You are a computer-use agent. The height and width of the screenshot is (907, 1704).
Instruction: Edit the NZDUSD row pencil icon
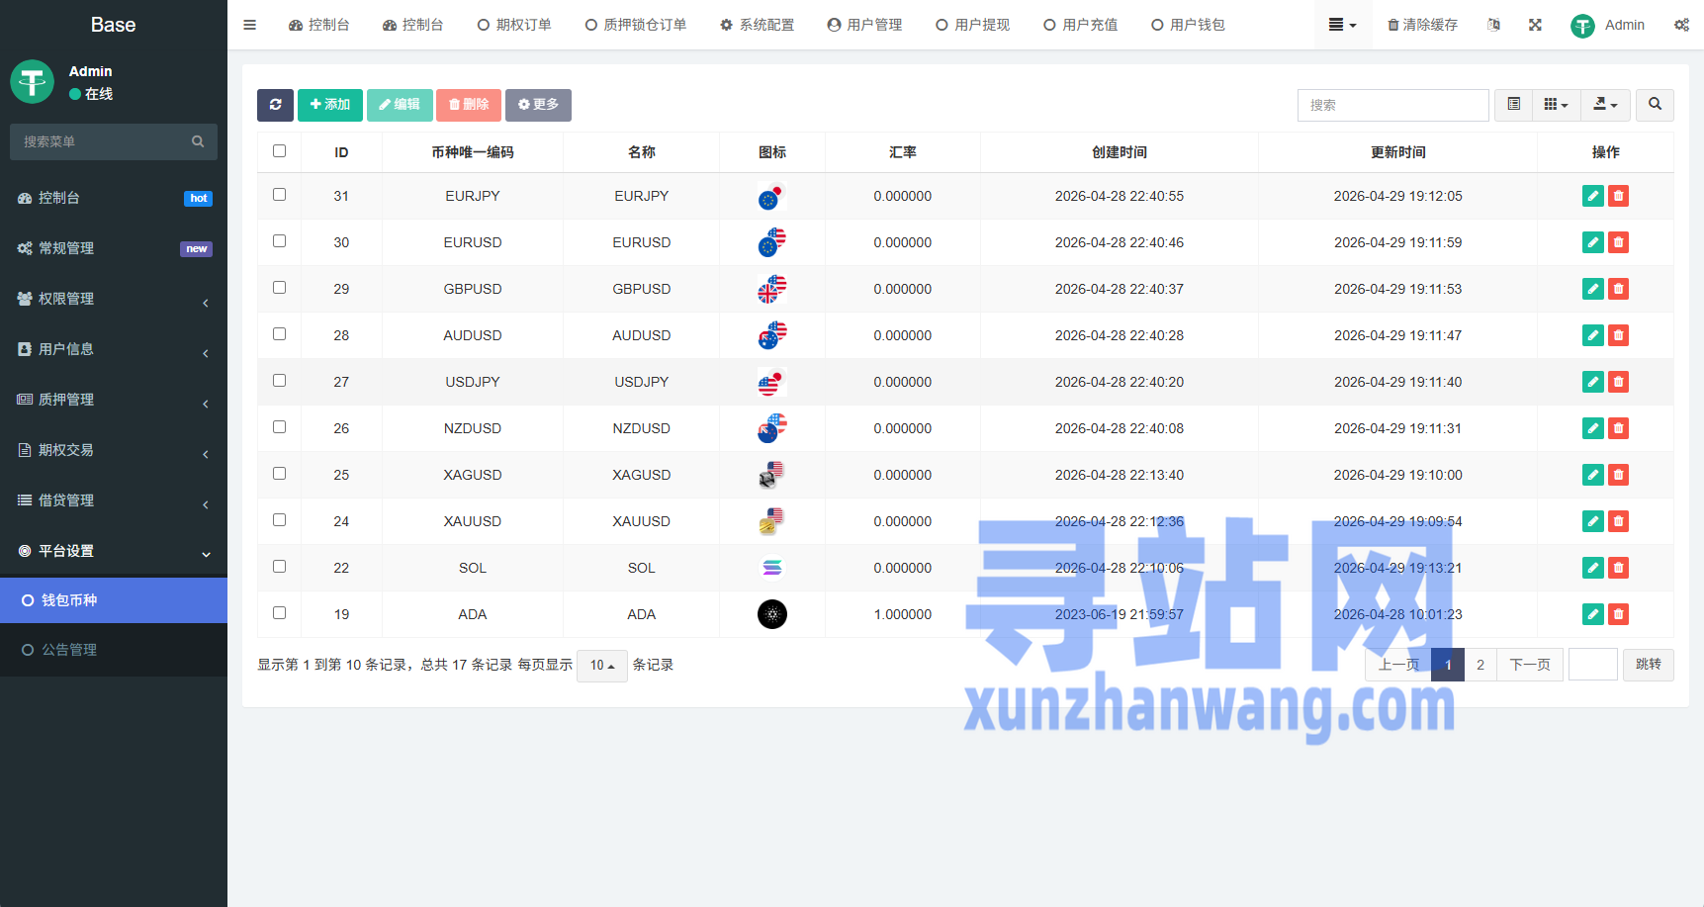pyautogui.click(x=1592, y=428)
